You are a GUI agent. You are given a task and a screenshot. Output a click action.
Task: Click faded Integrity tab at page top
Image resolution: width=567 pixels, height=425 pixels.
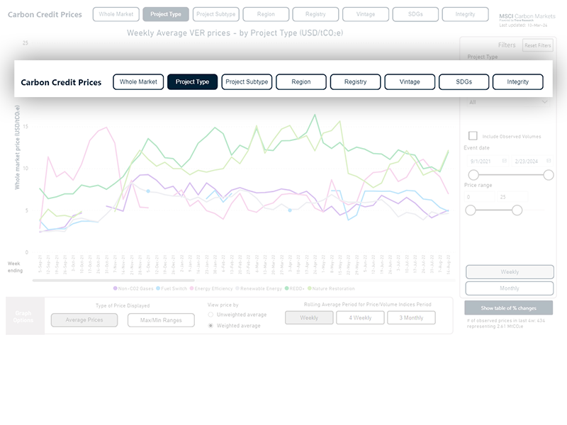pos(466,14)
